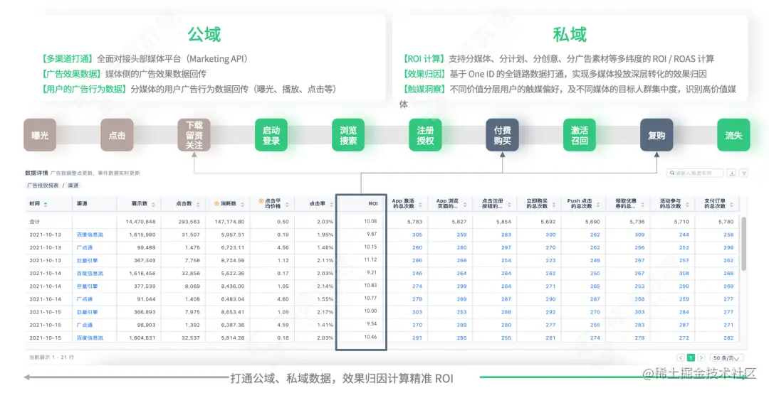Click the orange icon next to 消耗数 header
Image resolution: width=769 pixels, height=393 pixels.
(216, 203)
